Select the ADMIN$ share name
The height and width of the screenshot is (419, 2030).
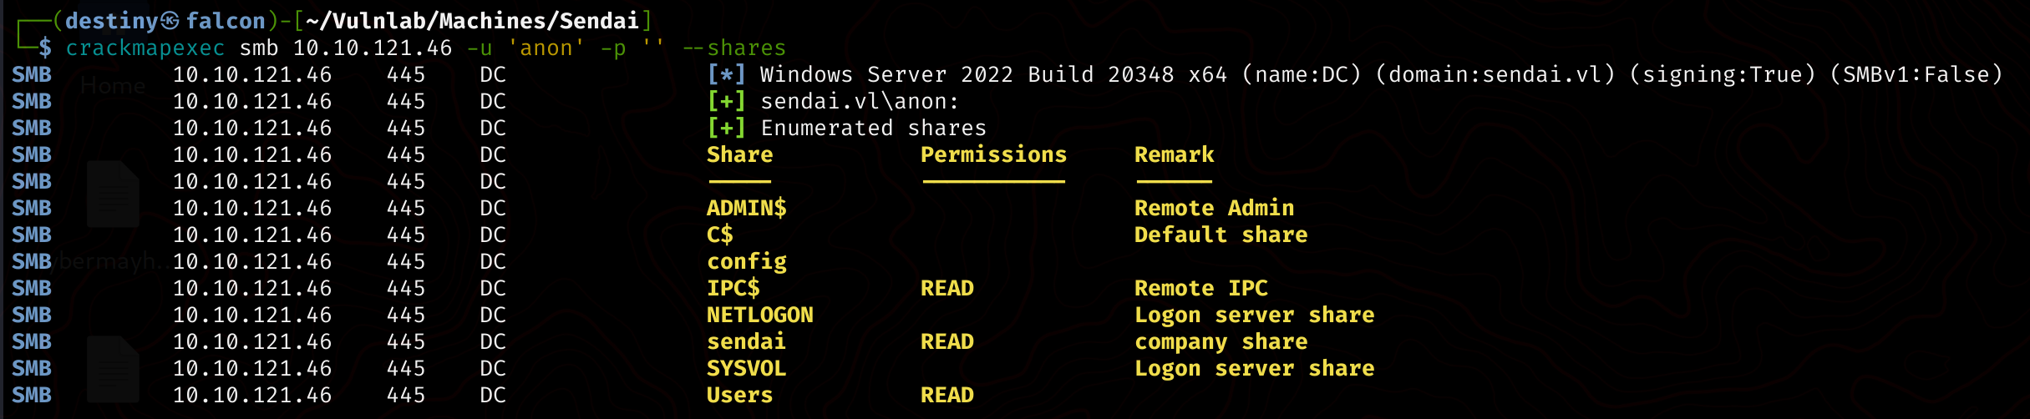pos(746,208)
